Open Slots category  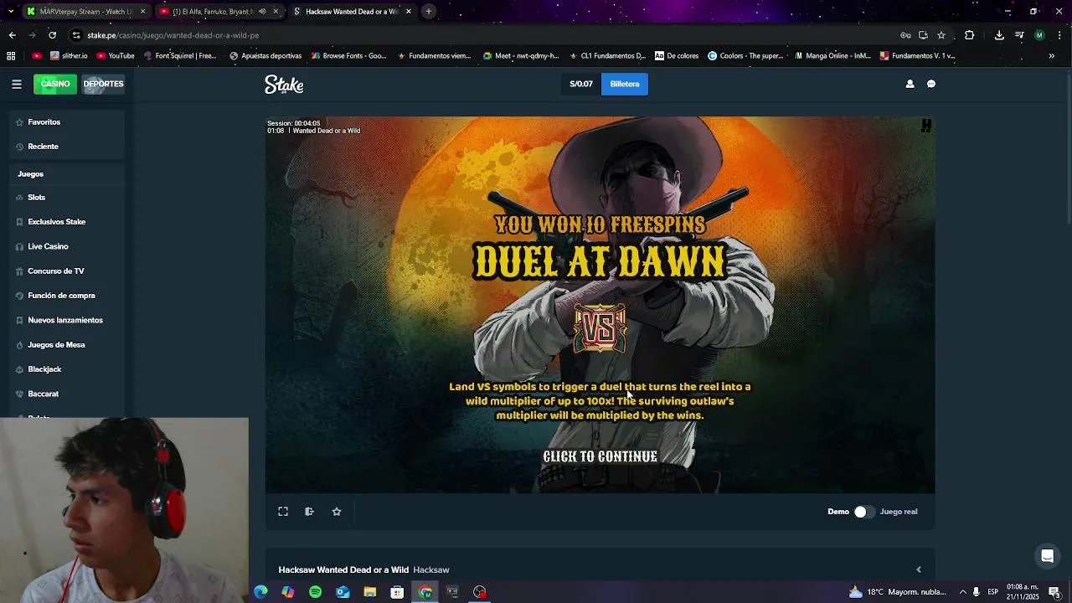point(67,198)
